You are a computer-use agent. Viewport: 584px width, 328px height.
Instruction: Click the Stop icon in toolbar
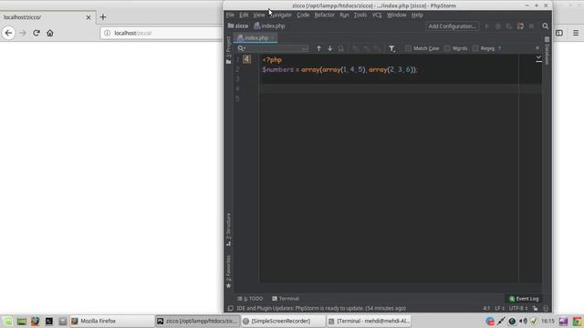531,26
